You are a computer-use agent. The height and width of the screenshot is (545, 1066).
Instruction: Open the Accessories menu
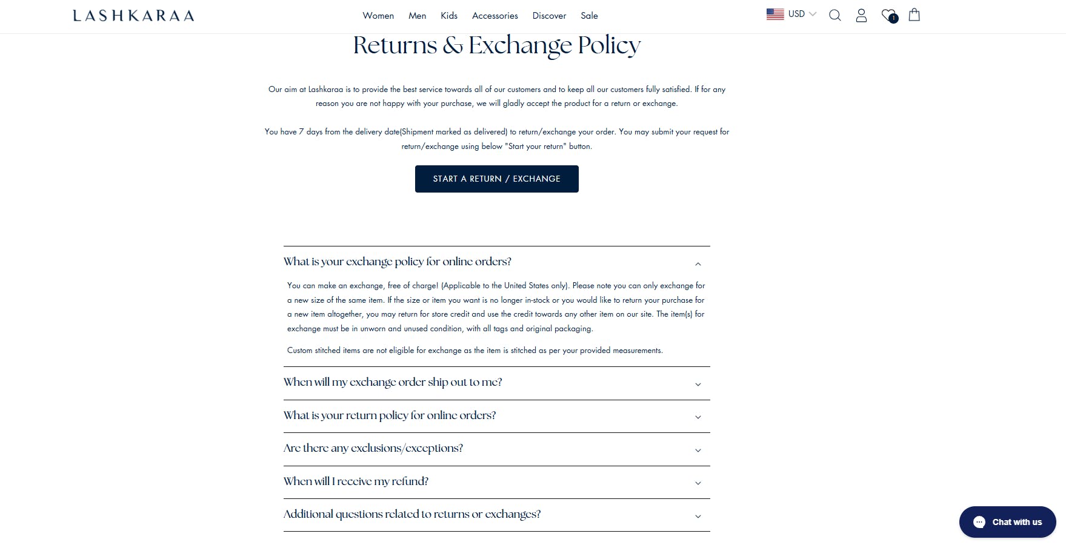pos(495,16)
